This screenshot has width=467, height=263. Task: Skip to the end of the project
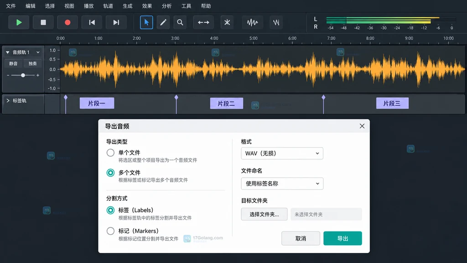pos(116,22)
